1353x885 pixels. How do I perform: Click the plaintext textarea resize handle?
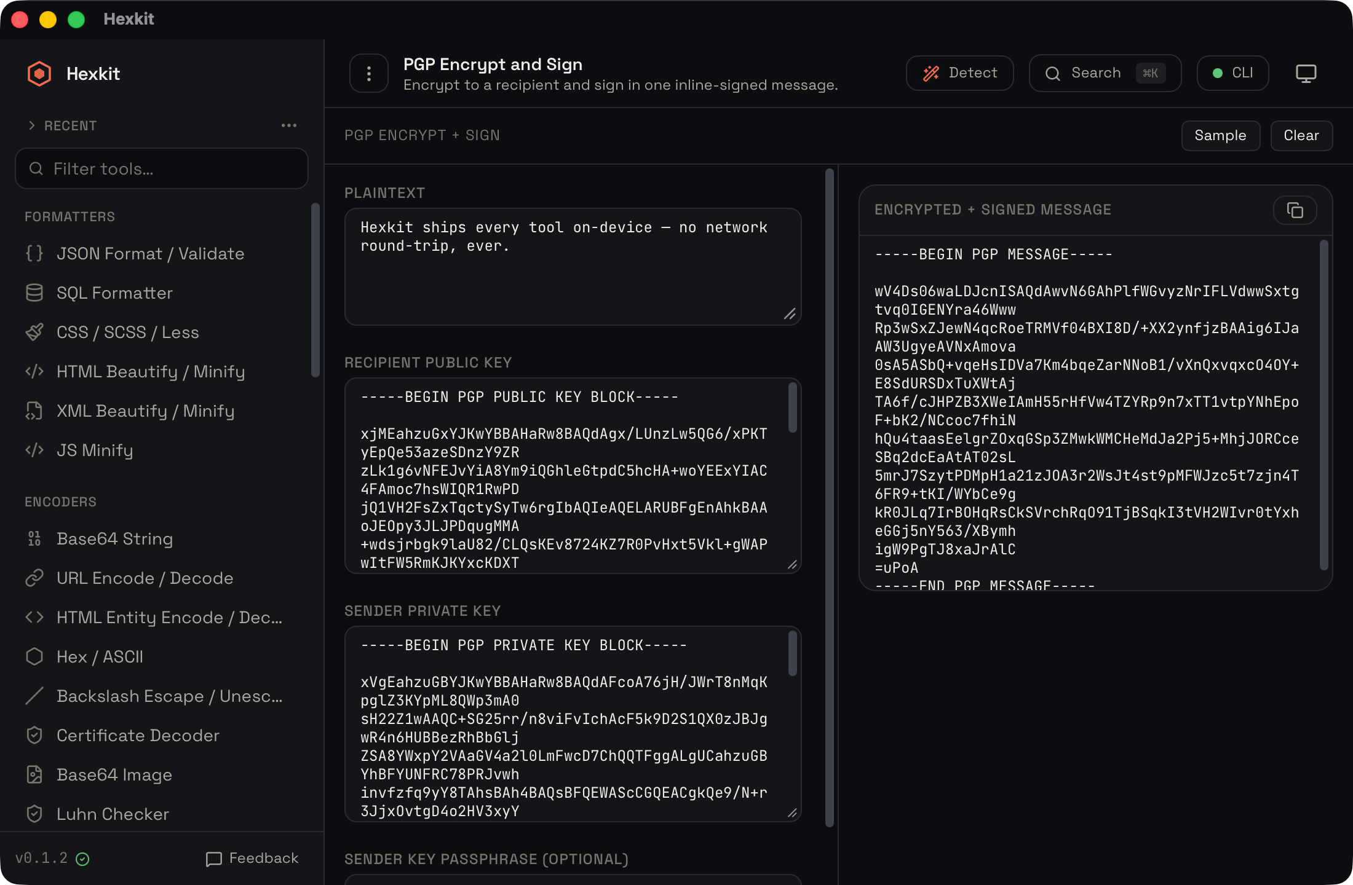pyautogui.click(x=790, y=314)
